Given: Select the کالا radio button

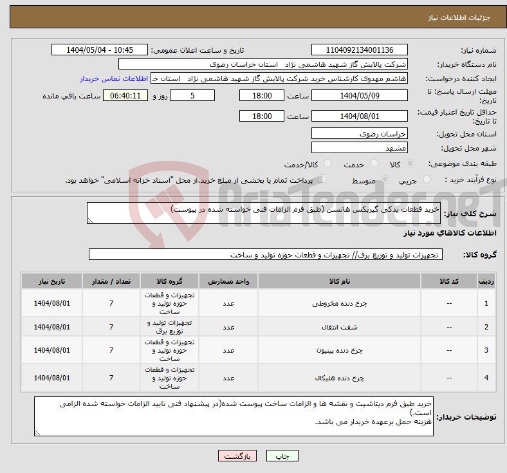Looking at the screenshot, I should [410, 163].
